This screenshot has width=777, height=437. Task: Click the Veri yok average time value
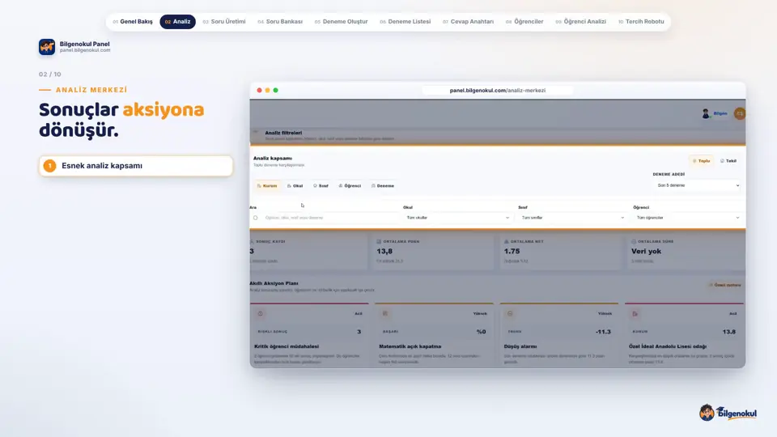tap(646, 251)
